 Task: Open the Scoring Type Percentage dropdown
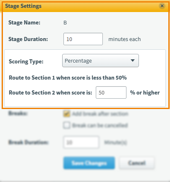[100, 61]
